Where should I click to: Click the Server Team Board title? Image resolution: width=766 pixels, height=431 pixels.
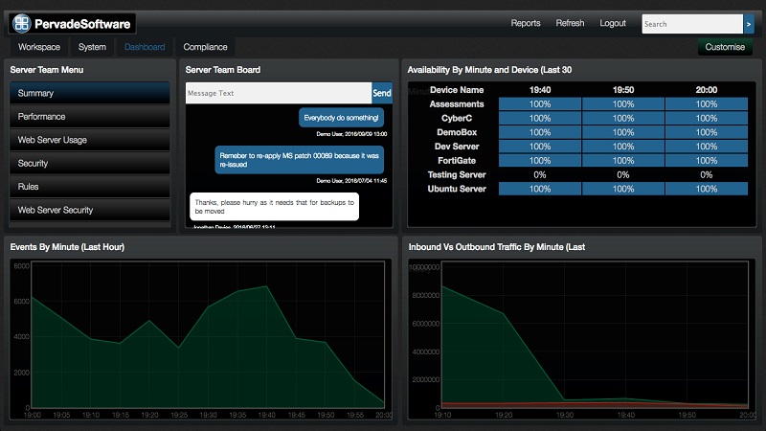[223, 70]
